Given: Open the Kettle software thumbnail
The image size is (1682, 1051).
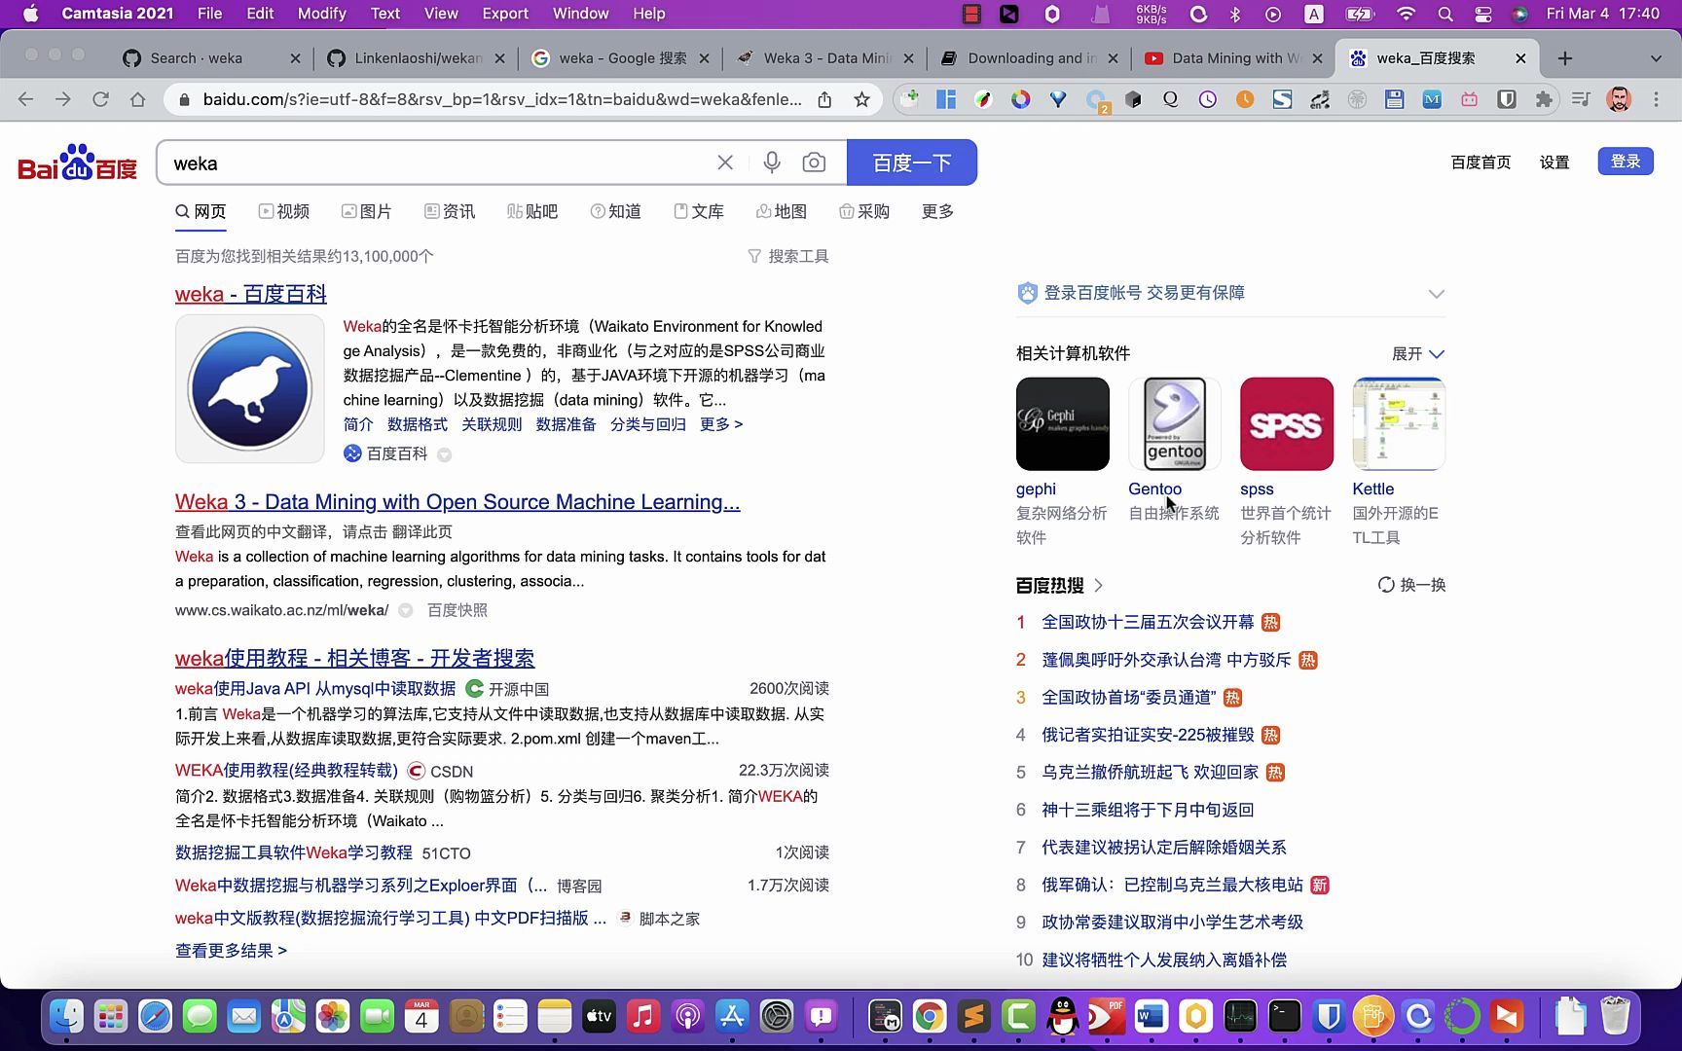Looking at the screenshot, I should [x=1399, y=424].
